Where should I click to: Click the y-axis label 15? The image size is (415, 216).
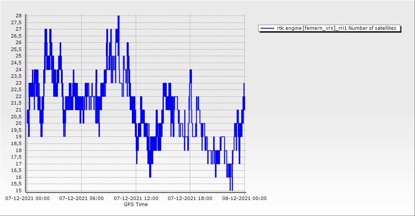(19, 191)
